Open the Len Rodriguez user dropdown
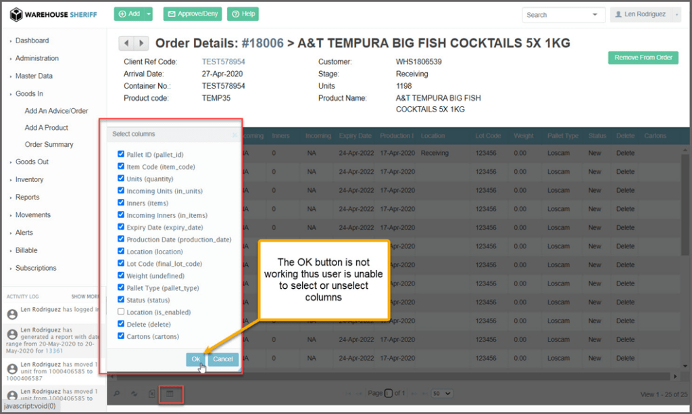The image size is (692, 414). click(x=645, y=15)
